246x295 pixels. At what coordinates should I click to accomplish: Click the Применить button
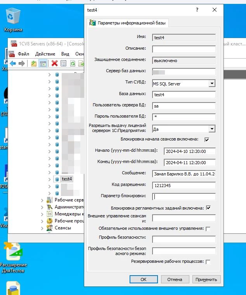pos(206,279)
